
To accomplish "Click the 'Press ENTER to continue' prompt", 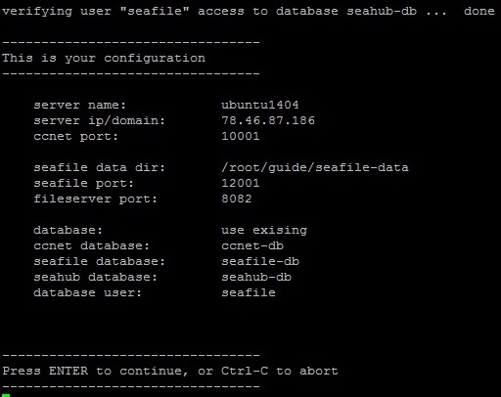I will 95,372.
